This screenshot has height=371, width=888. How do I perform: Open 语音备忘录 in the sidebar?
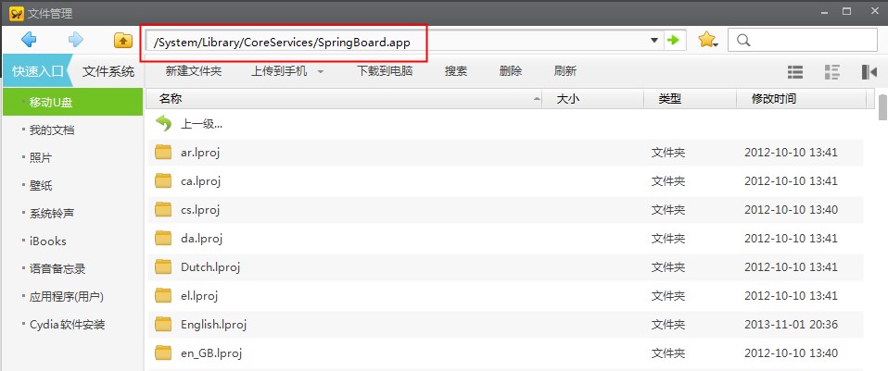pyautogui.click(x=72, y=268)
